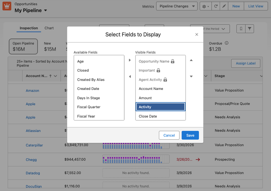Image resolution: width=271 pixels, height=191 pixels.
Task: Select Fiscal Year in Available Fields
Action: coord(99,116)
